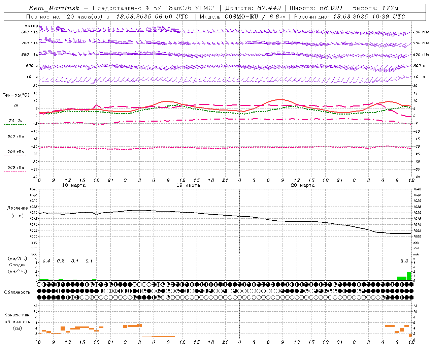431x345 pixels.
Task: Click the model name COSMO-RU
Action: (x=241, y=17)
